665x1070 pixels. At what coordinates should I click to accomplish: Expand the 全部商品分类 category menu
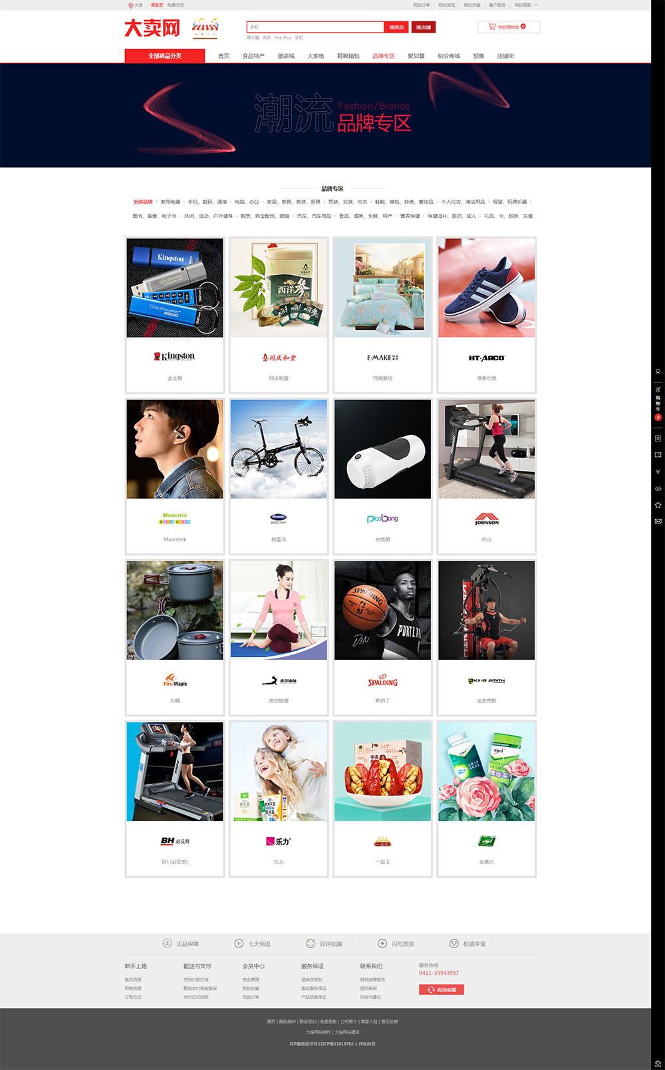(165, 56)
